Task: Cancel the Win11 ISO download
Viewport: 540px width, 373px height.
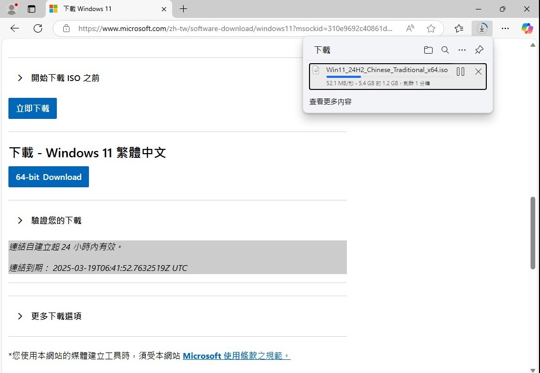Action: (478, 72)
